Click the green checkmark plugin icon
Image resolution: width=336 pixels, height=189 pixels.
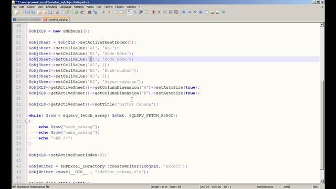coord(224,12)
